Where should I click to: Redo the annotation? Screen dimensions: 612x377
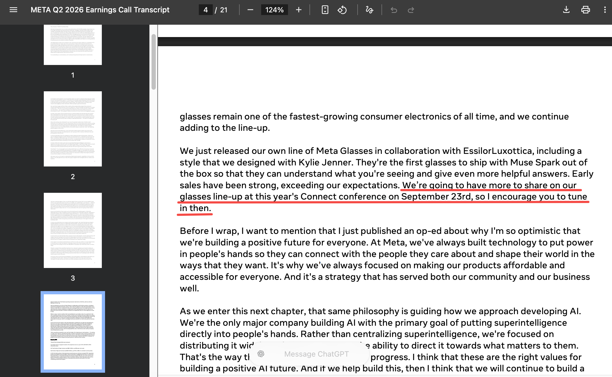[411, 10]
